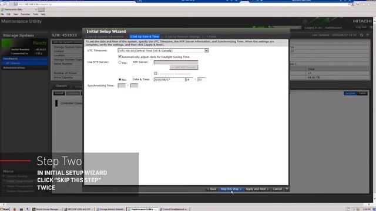The width and height of the screenshot is (376, 211).
Task: Click the NTP Server input field
Action: coord(176,63)
